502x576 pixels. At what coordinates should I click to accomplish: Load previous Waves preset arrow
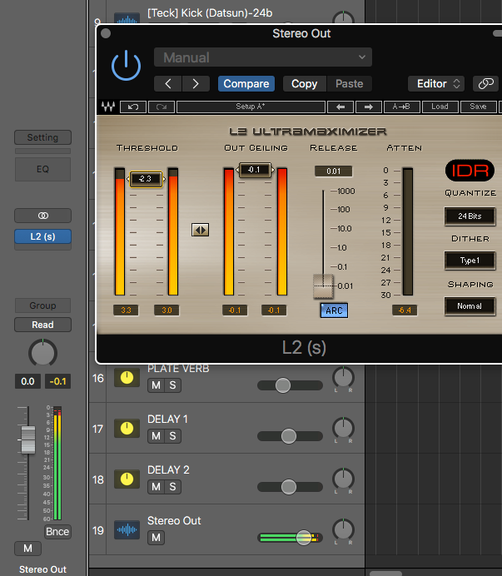340,107
